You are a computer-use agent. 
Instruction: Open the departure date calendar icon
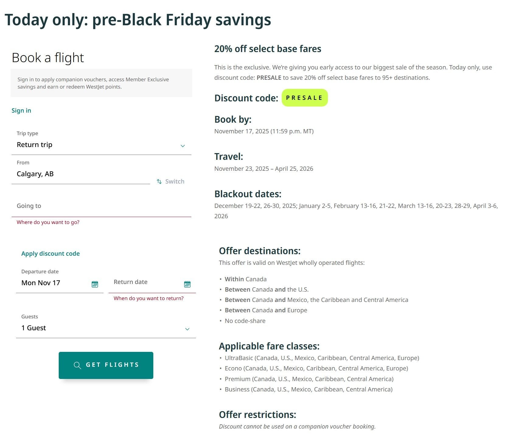coord(95,284)
